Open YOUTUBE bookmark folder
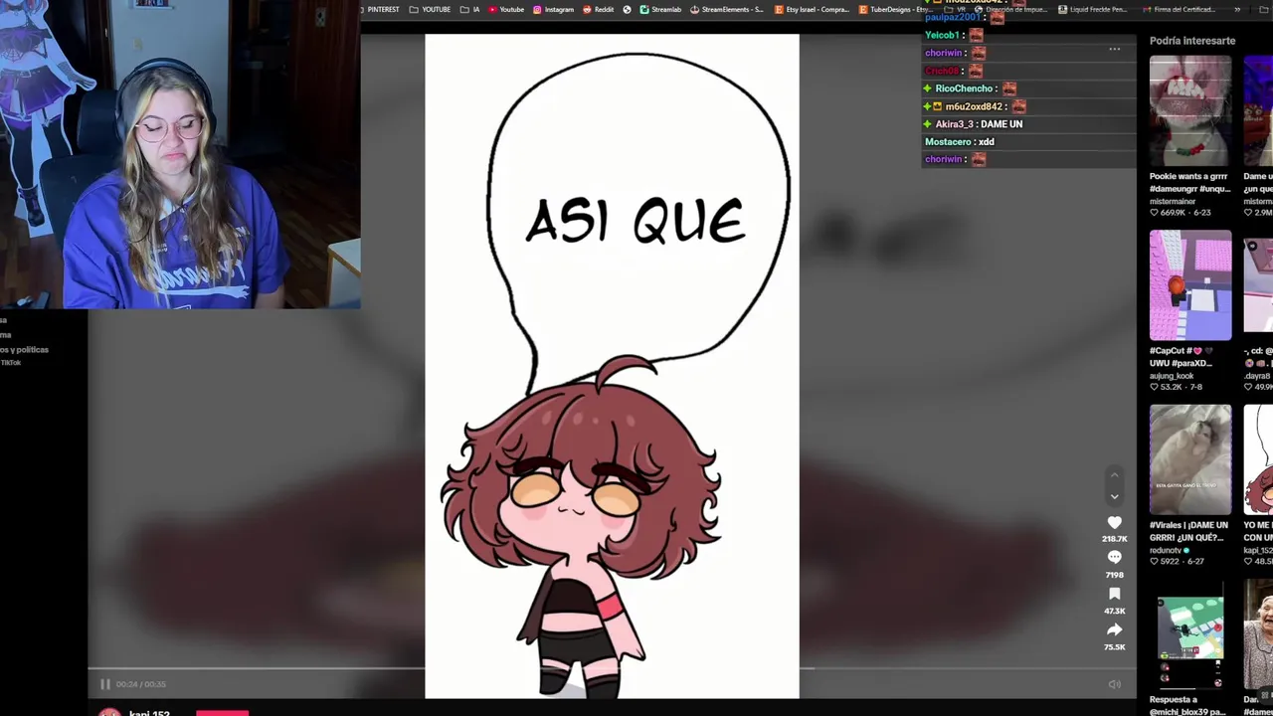1273x716 pixels. 430,10
